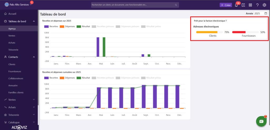Screen dimensions: 270x130
Task: Click the apps grid icon
Action: pos(250,5)
